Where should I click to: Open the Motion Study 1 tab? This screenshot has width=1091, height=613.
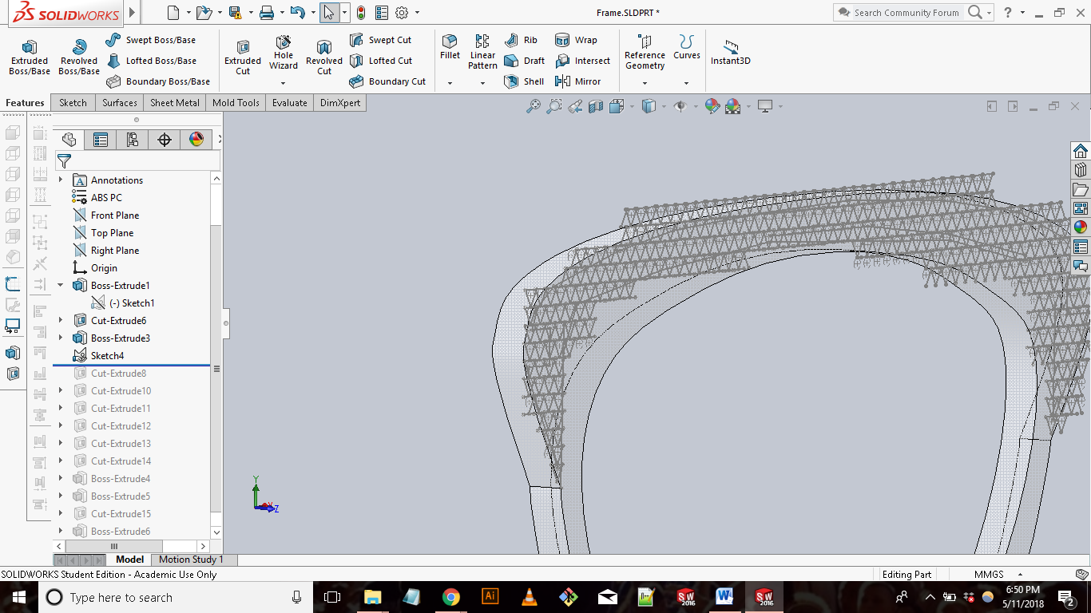click(x=191, y=560)
